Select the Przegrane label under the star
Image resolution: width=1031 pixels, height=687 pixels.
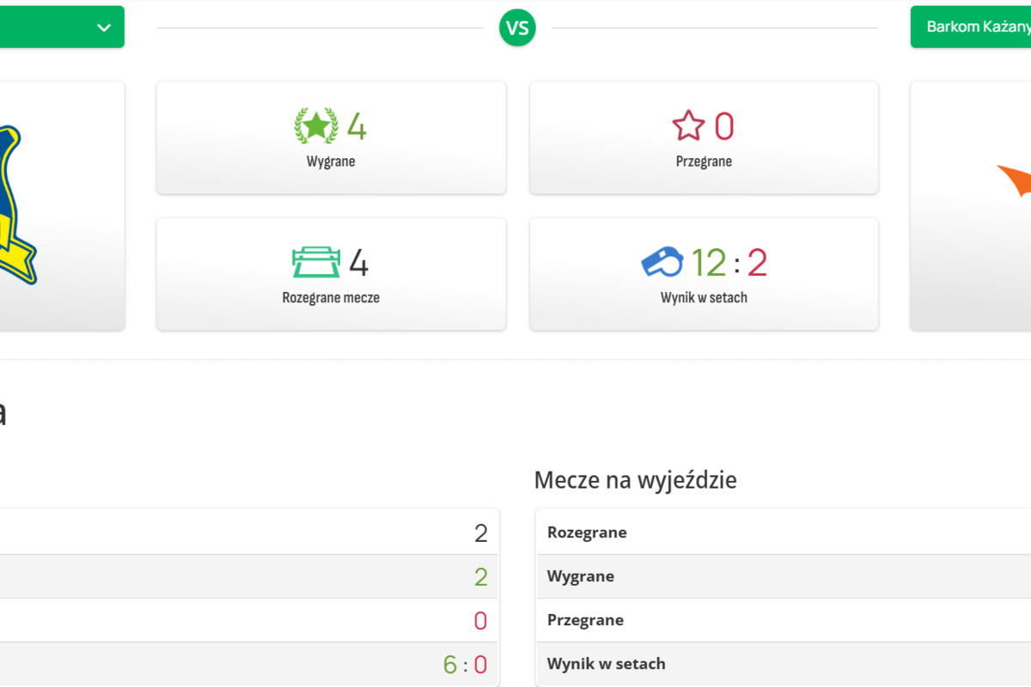(704, 161)
